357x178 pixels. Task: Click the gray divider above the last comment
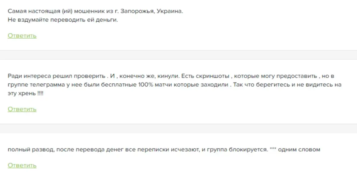point(178,129)
